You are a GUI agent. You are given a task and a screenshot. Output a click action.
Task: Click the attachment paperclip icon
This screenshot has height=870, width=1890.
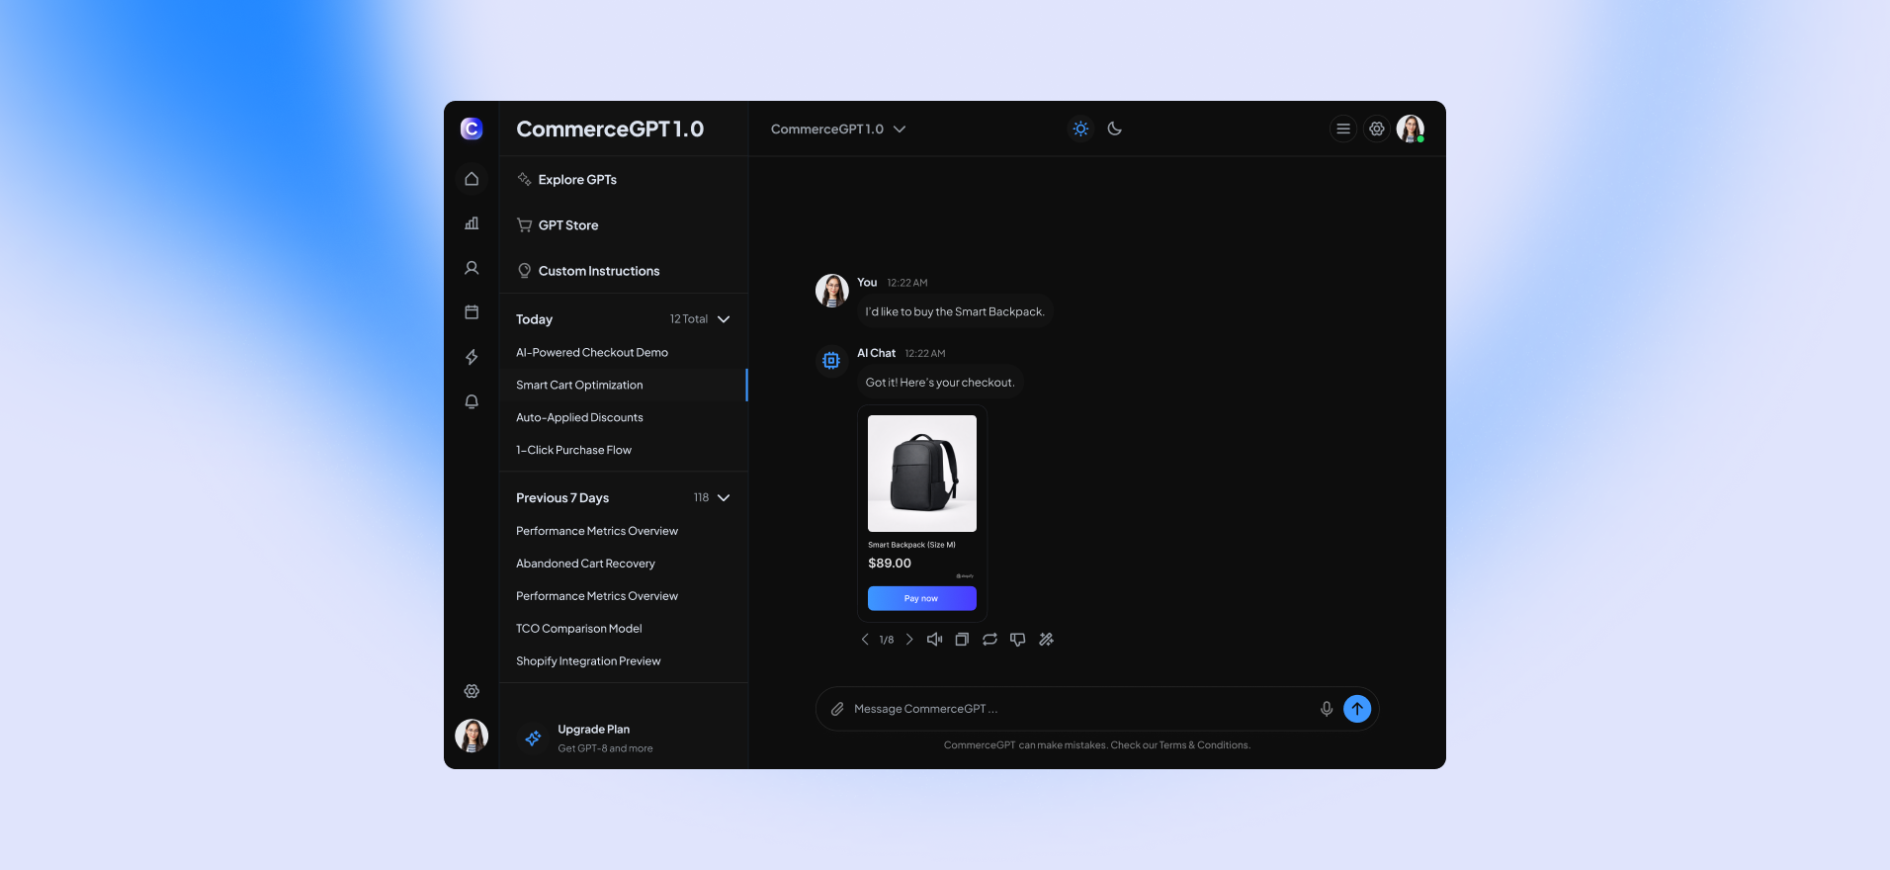[x=837, y=709]
